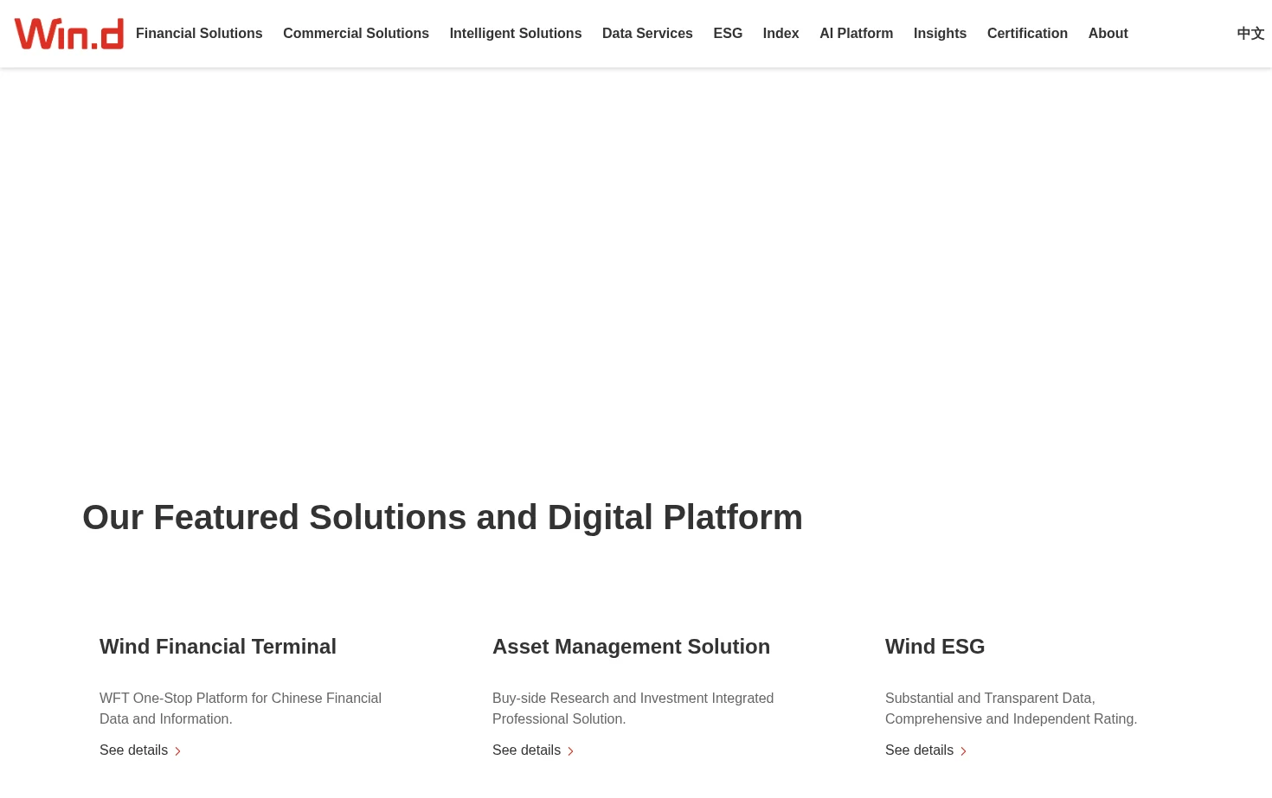Image resolution: width=1272 pixels, height=798 pixels.
Task: Click the arrow icon after Asset Management details
Action: point(570,751)
